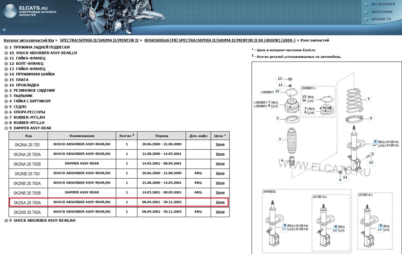This screenshot has width=402, height=254.
Task: Click Цена link for 0K2NB 28 700B
Action: (220, 192)
